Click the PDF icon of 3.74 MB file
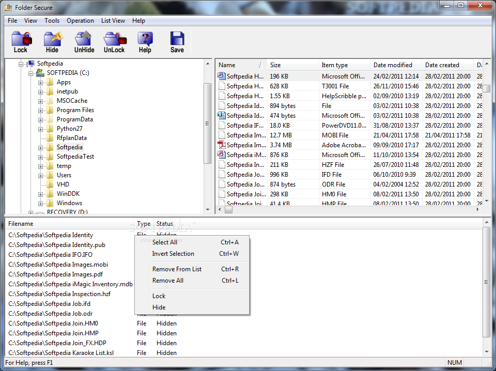496x371 pixels. point(222,145)
